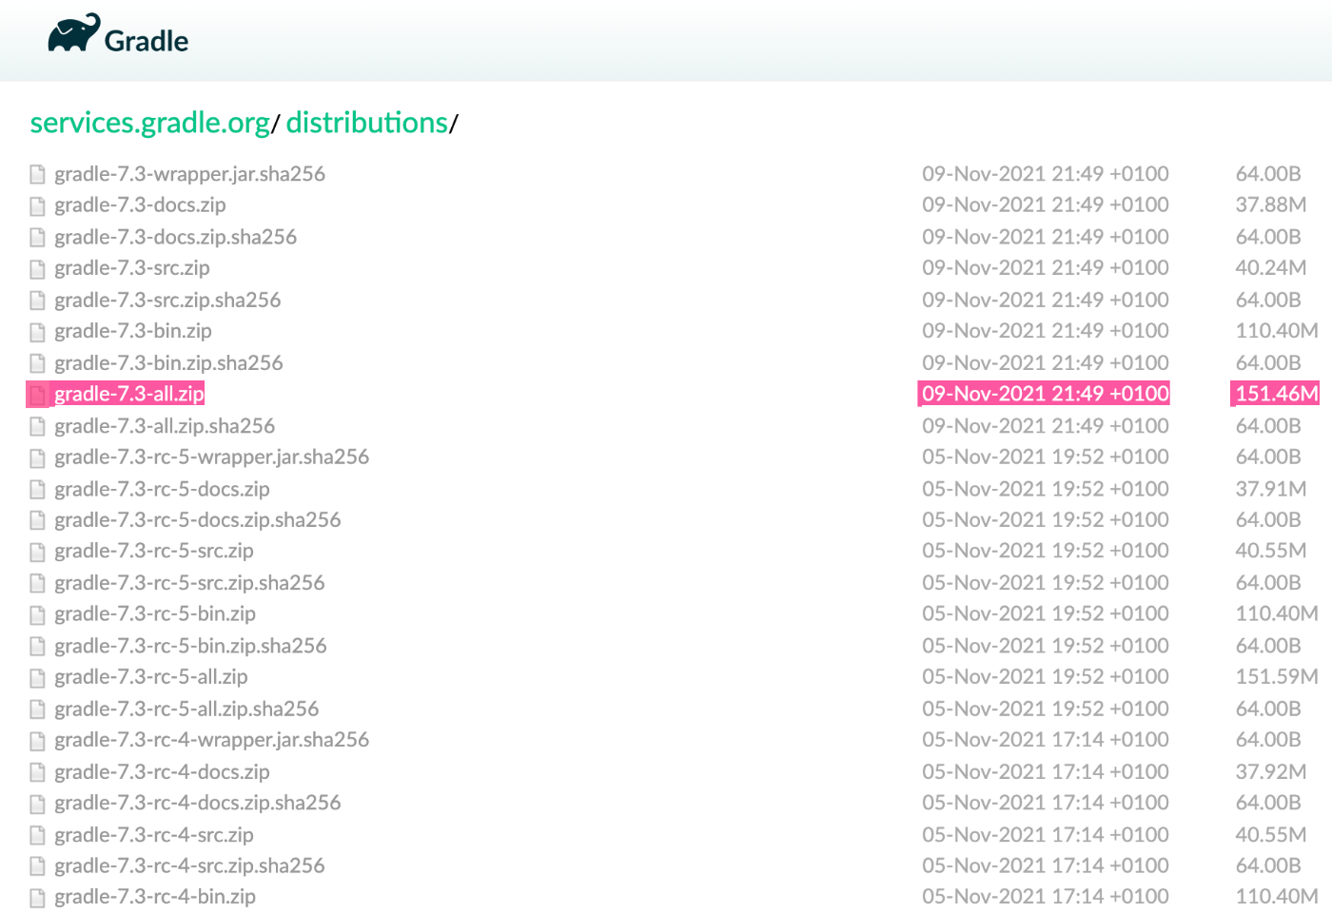Click file icon beside gradle-7.3-bin.zip.sha256
1332x913 pixels.
pos(37,363)
